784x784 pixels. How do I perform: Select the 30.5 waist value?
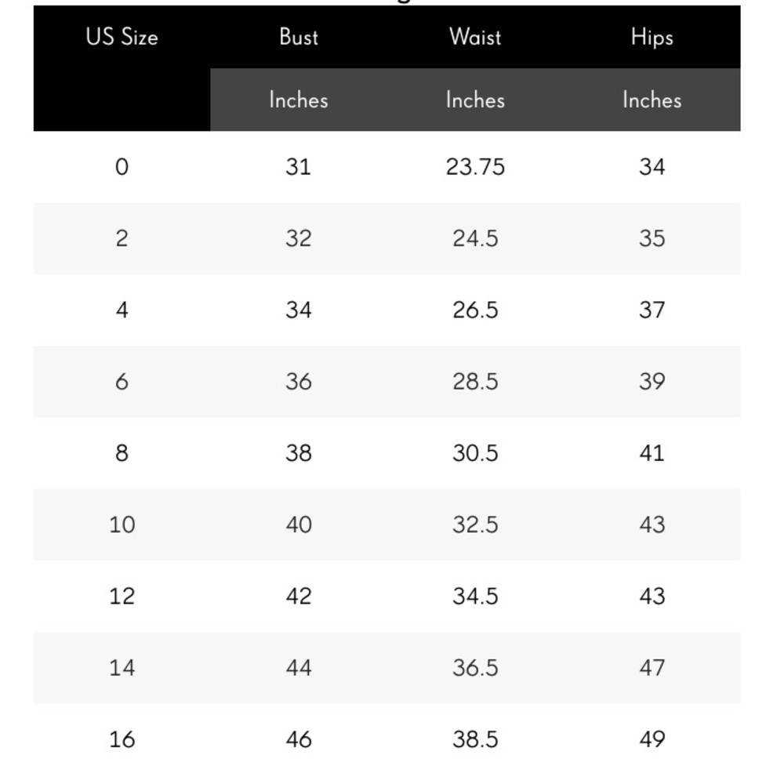point(475,453)
